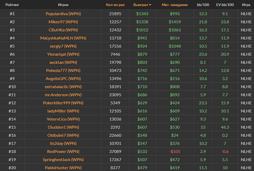
Task: Click the sort arrow next to Выиграл
Action: [x=150, y=5]
